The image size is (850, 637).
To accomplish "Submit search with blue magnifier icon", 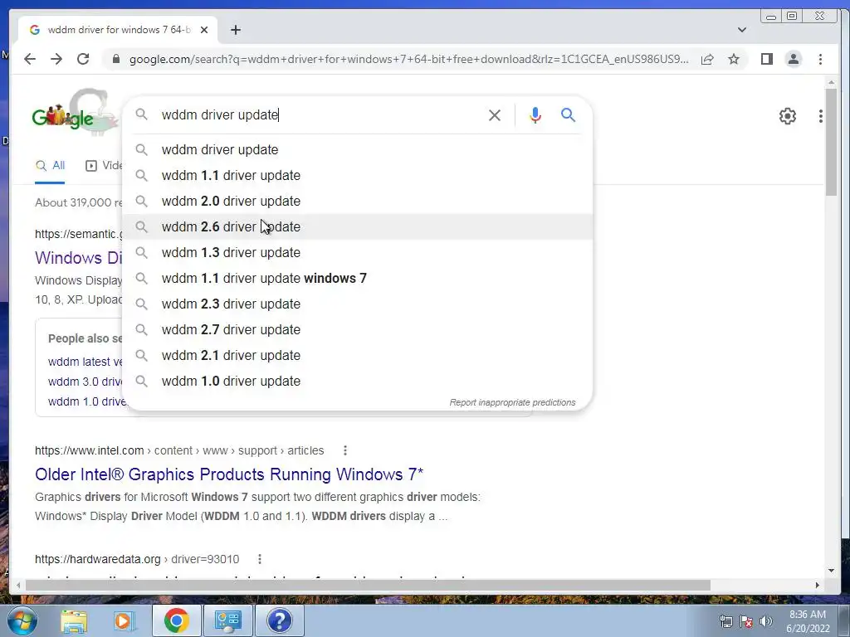I will click(x=568, y=114).
